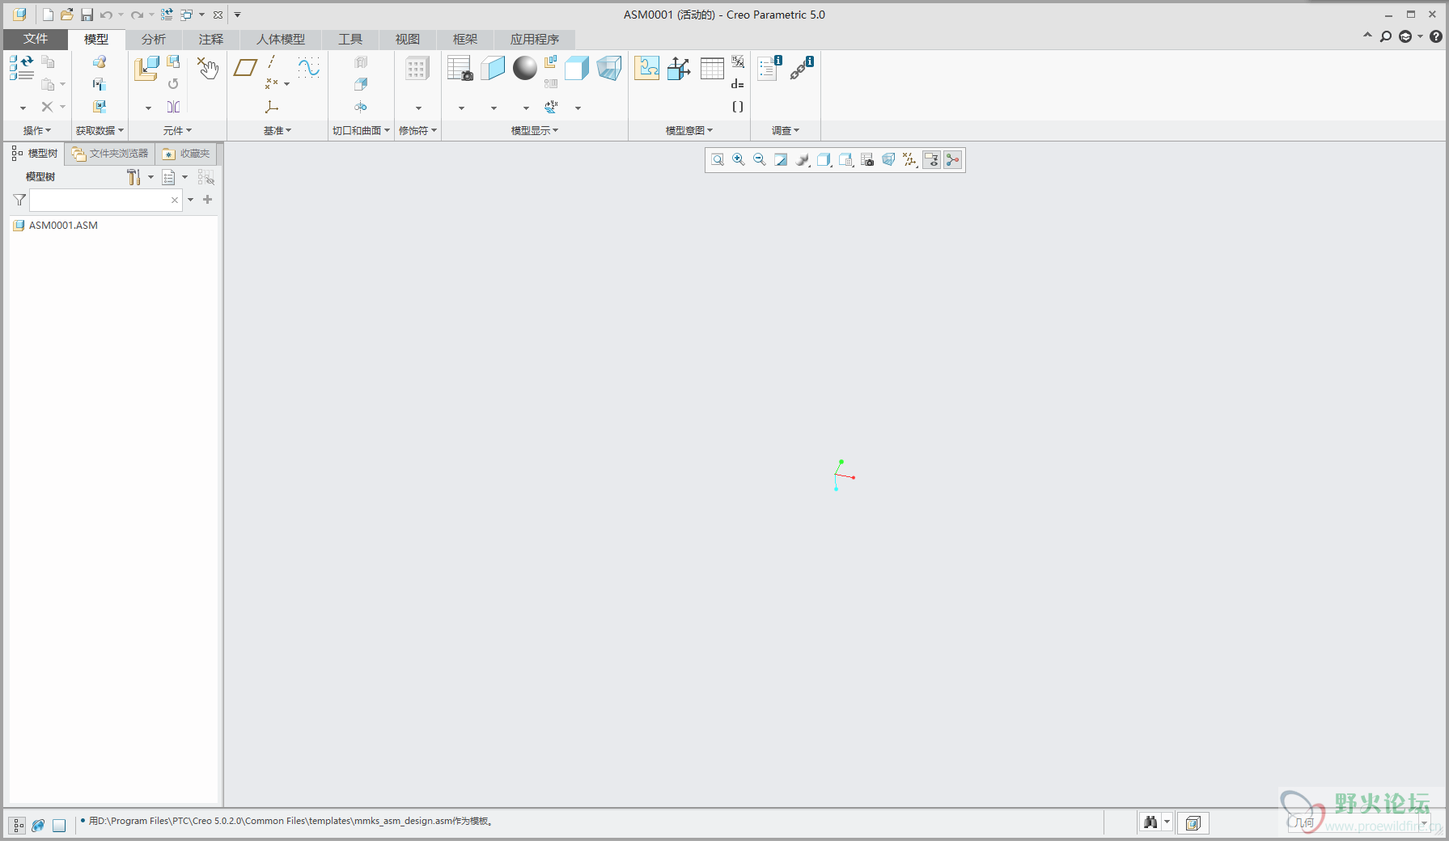Open the 收藏夹 navigator tab
Image resolution: width=1449 pixels, height=841 pixels.
[186, 154]
